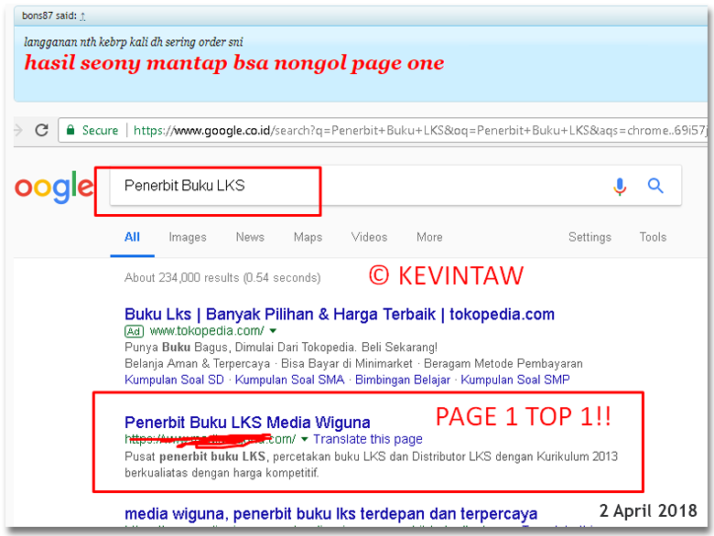Expand the arrow next to the Media Wiguna URL
Image resolution: width=714 pixels, height=536 pixels.
pos(305,440)
